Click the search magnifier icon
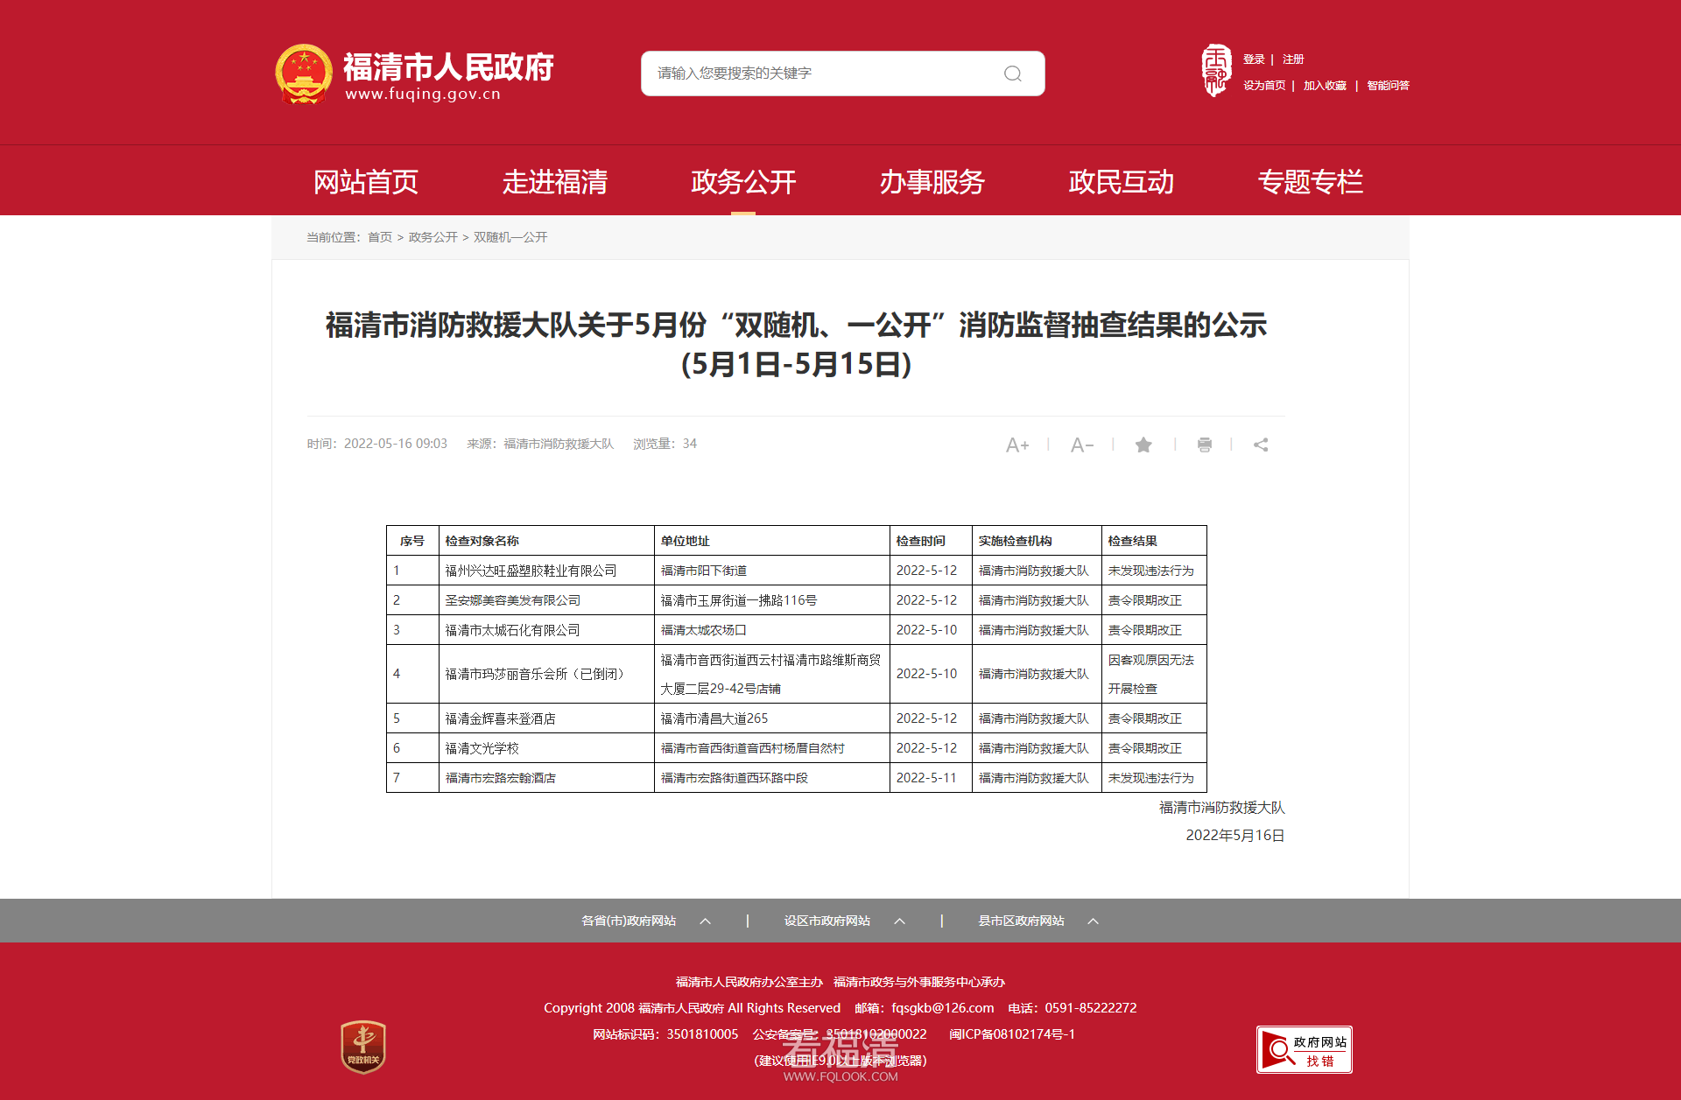This screenshot has height=1100, width=1681. (x=1012, y=74)
